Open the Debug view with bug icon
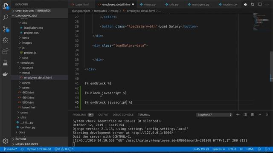Image resolution: width=273 pixels, height=153 pixels. pos(6,40)
